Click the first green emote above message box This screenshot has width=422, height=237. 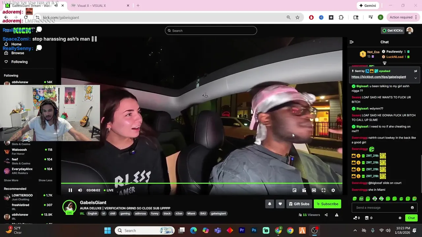pyautogui.click(x=355, y=198)
